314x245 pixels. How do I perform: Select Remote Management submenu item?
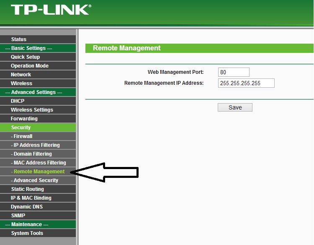pyautogui.click(x=38, y=172)
